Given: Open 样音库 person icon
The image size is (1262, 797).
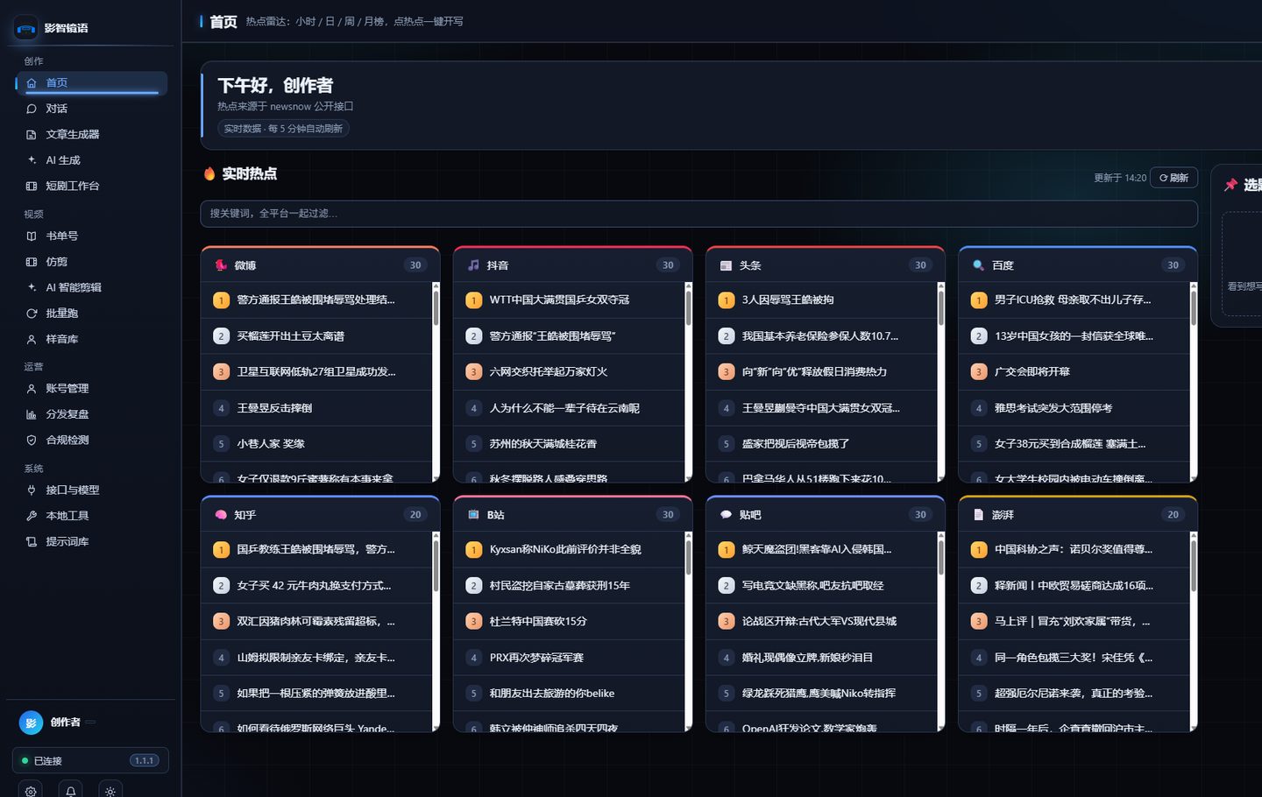Looking at the screenshot, I should (32, 339).
